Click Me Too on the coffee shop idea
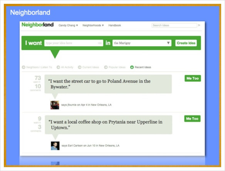Screen dimensions: 225x171 tap(192, 119)
